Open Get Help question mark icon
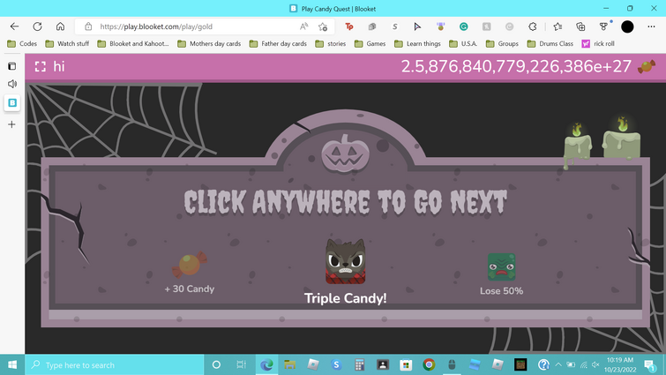 (x=543, y=364)
